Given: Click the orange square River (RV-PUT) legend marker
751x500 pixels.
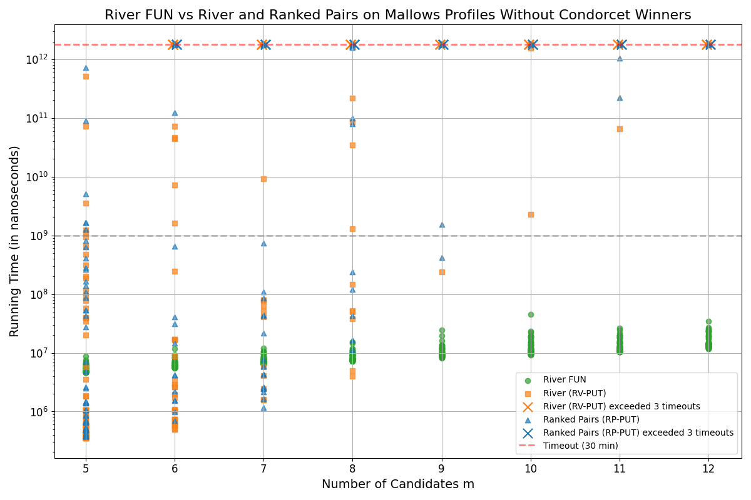Looking at the screenshot, I should point(528,393).
